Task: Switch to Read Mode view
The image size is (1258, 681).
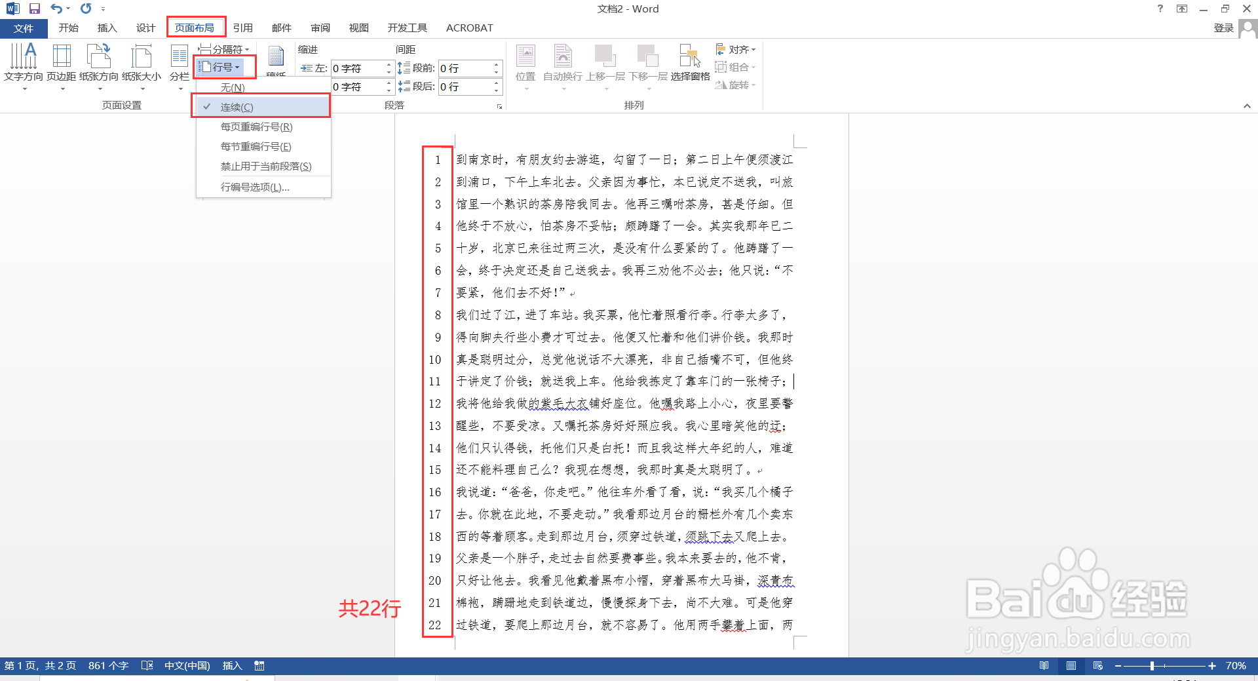Action: (1044, 665)
